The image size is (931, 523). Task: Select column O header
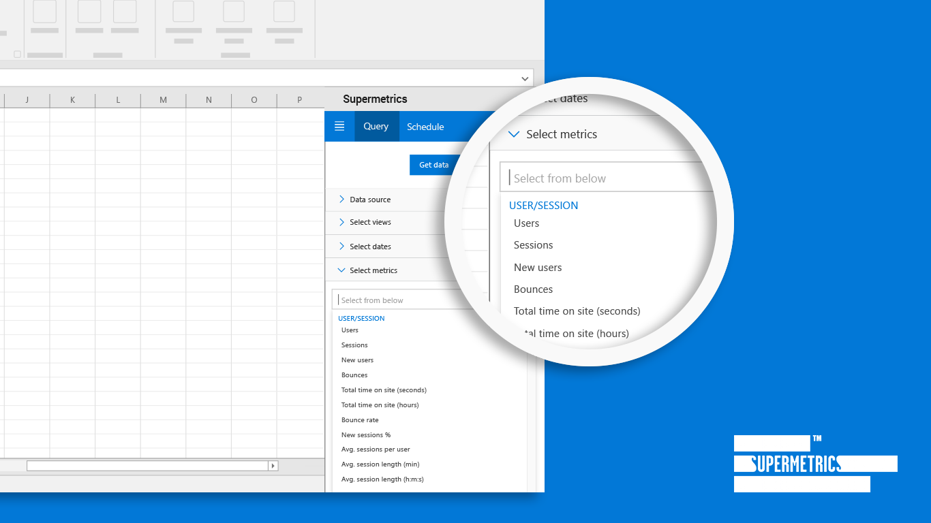coord(254,100)
